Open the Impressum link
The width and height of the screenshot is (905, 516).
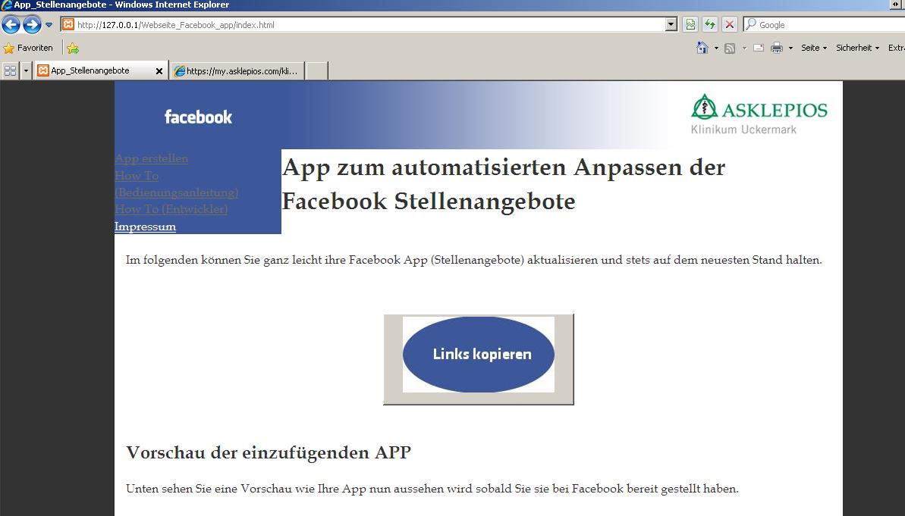(145, 227)
